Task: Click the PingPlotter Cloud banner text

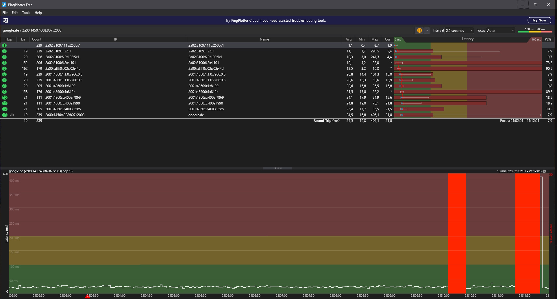Action: tap(276, 21)
